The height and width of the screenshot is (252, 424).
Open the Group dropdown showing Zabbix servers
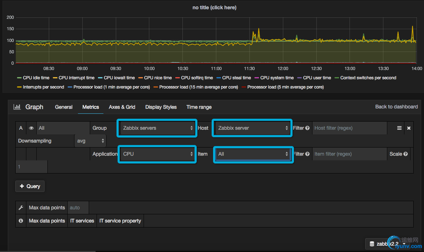[x=157, y=128]
